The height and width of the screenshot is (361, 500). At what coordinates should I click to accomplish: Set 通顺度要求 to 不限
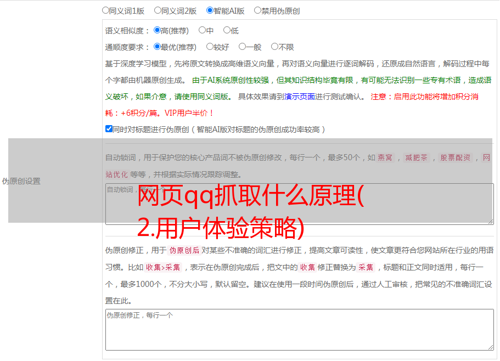(274, 47)
